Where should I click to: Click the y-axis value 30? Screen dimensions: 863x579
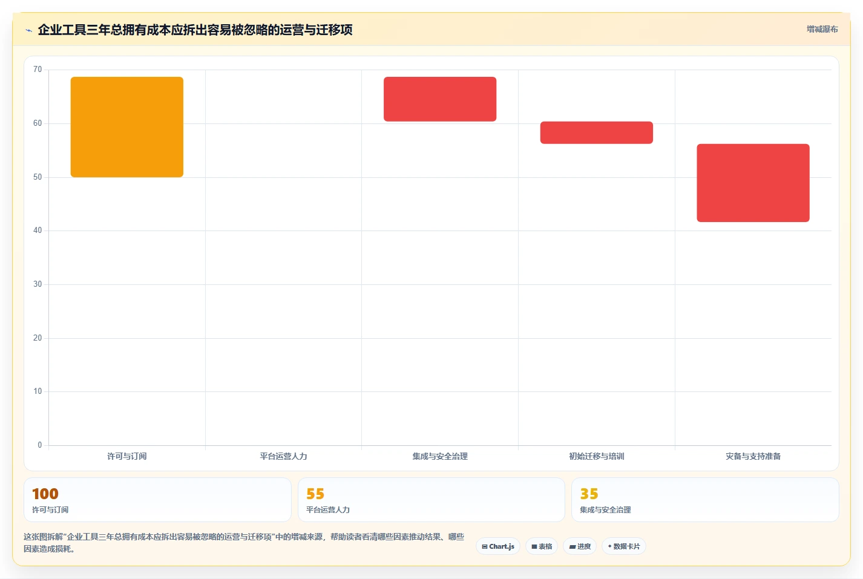38,284
